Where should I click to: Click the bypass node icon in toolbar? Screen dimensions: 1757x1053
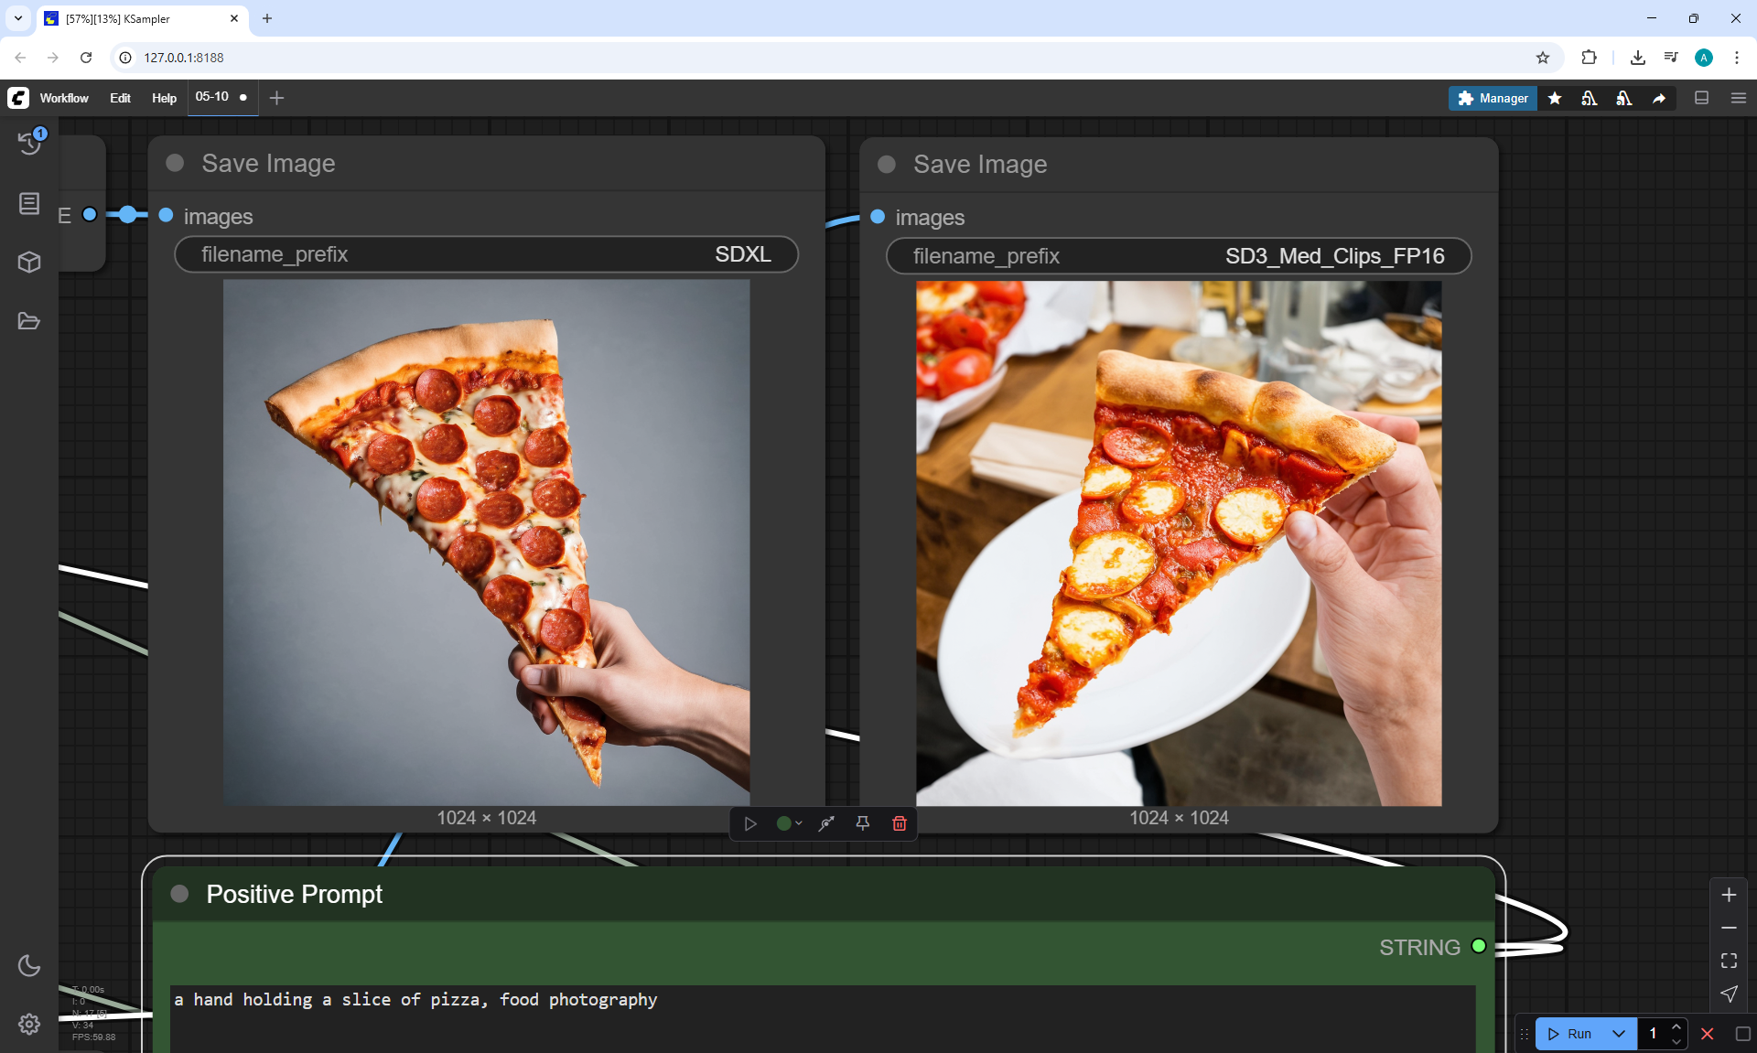click(x=826, y=823)
